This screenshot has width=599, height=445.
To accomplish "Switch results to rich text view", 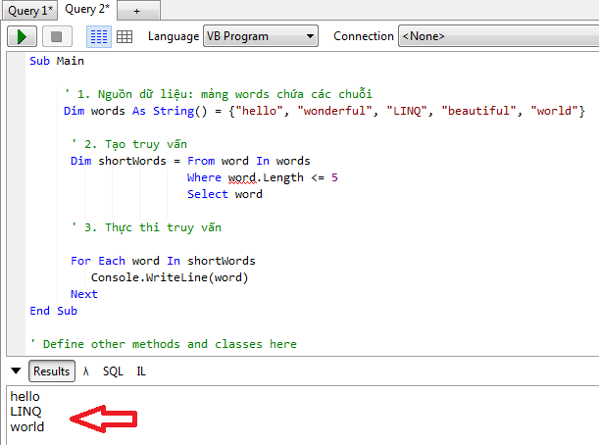I will (99, 36).
